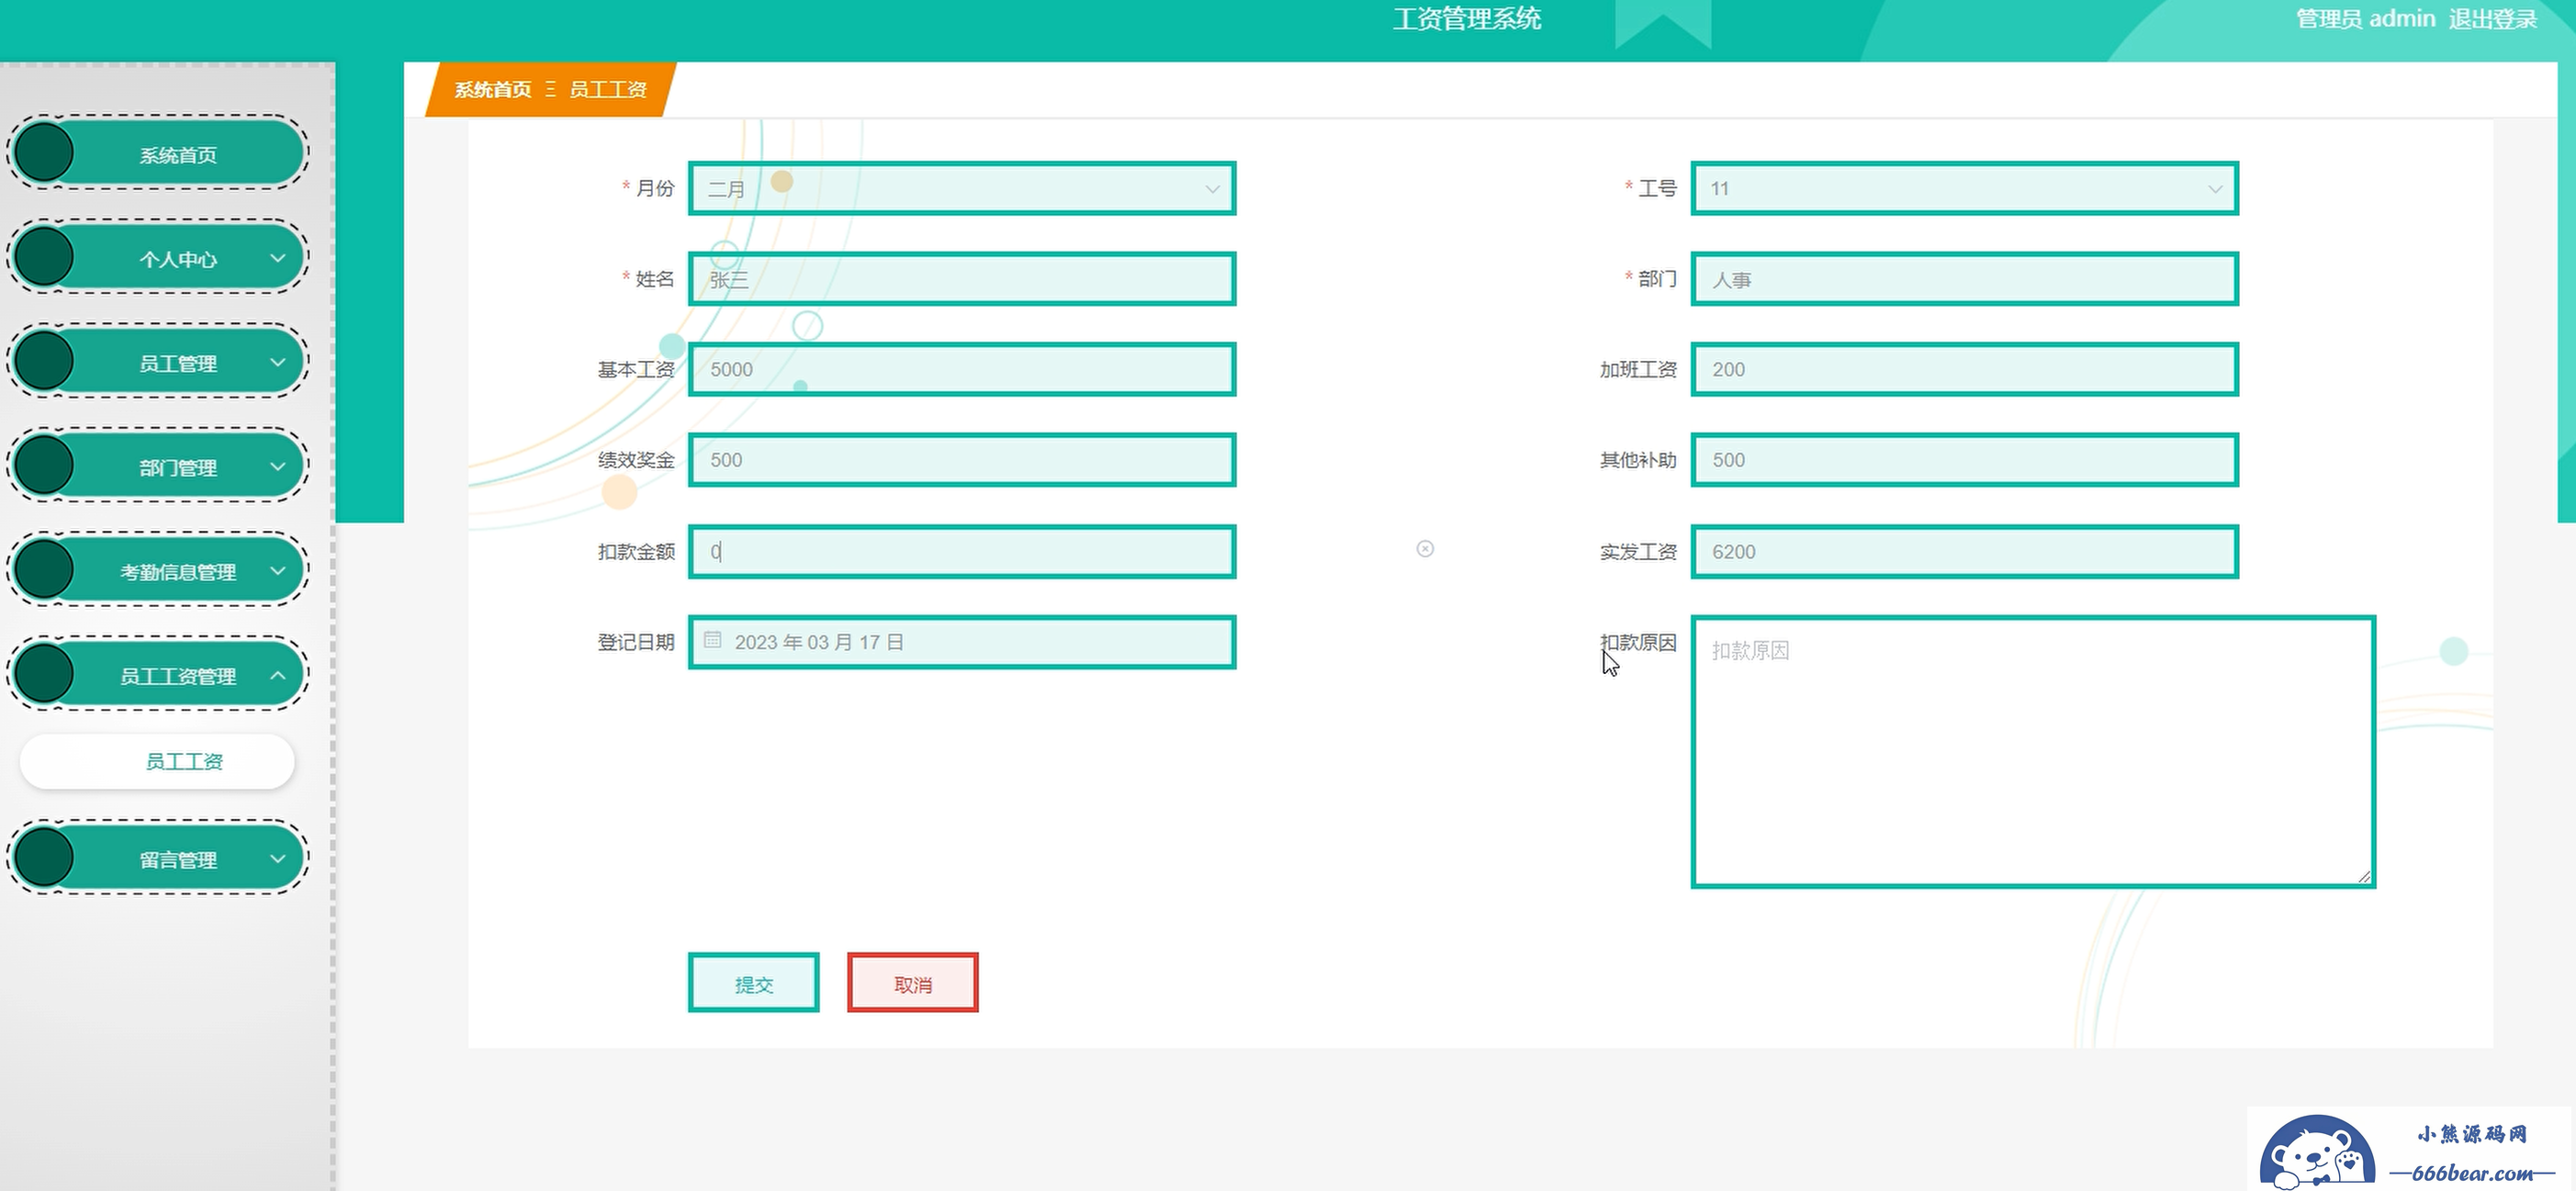Go to 系统首页 breadcrumb link
Image resolution: width=2576 pixels, height=1191 pixels.
point(492,90)
